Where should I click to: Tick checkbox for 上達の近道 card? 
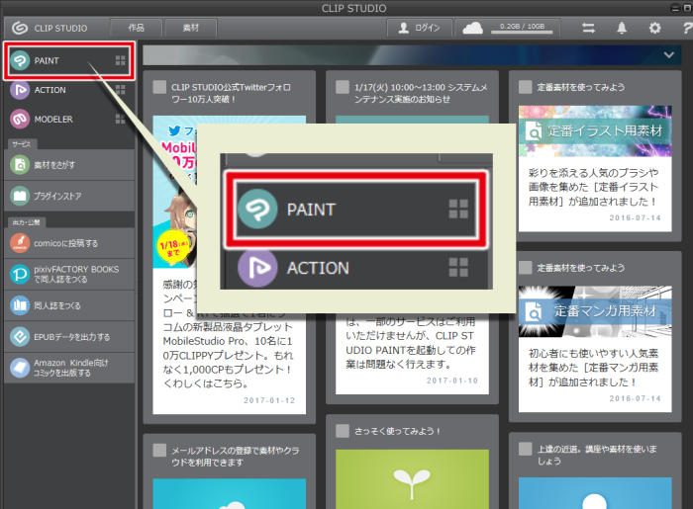point(525,449)
